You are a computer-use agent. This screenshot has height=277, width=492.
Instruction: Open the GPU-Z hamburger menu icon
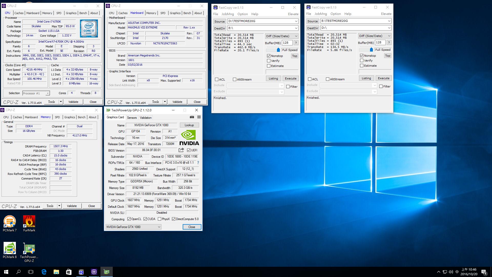(x=199, y=117)
